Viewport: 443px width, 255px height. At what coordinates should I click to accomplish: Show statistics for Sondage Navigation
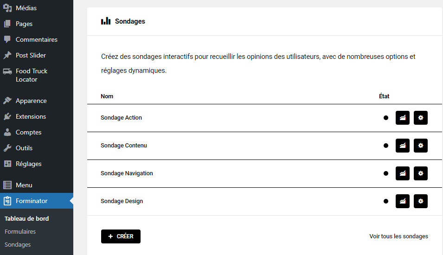pyautogui.click(x=402, y=173)
